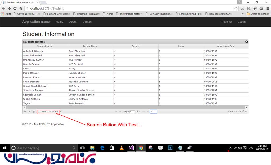Image resolution: width=271 pixels, height=165 pixels.
Task: Click the add new record plus icon
Action: click(25, 112)
